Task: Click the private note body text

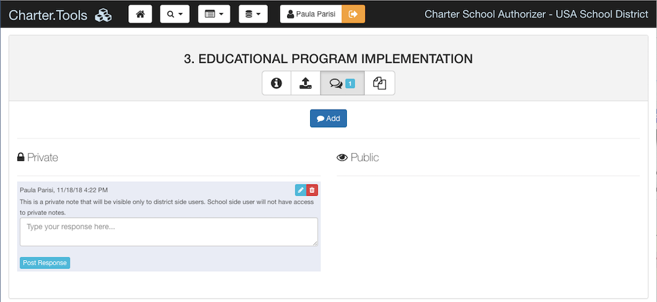Action: [x=167, y=207]
